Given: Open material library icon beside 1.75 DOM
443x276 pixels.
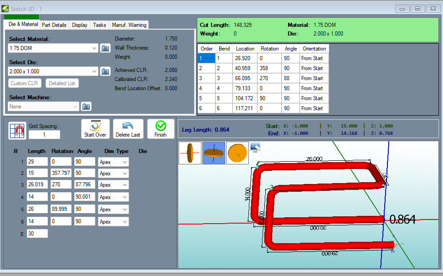Looking at the screenshot, I should click(x=105, y=48).
